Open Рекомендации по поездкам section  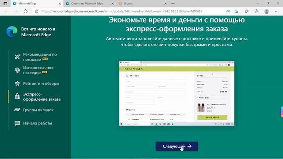pyautogui.click(x=40, y=57)
